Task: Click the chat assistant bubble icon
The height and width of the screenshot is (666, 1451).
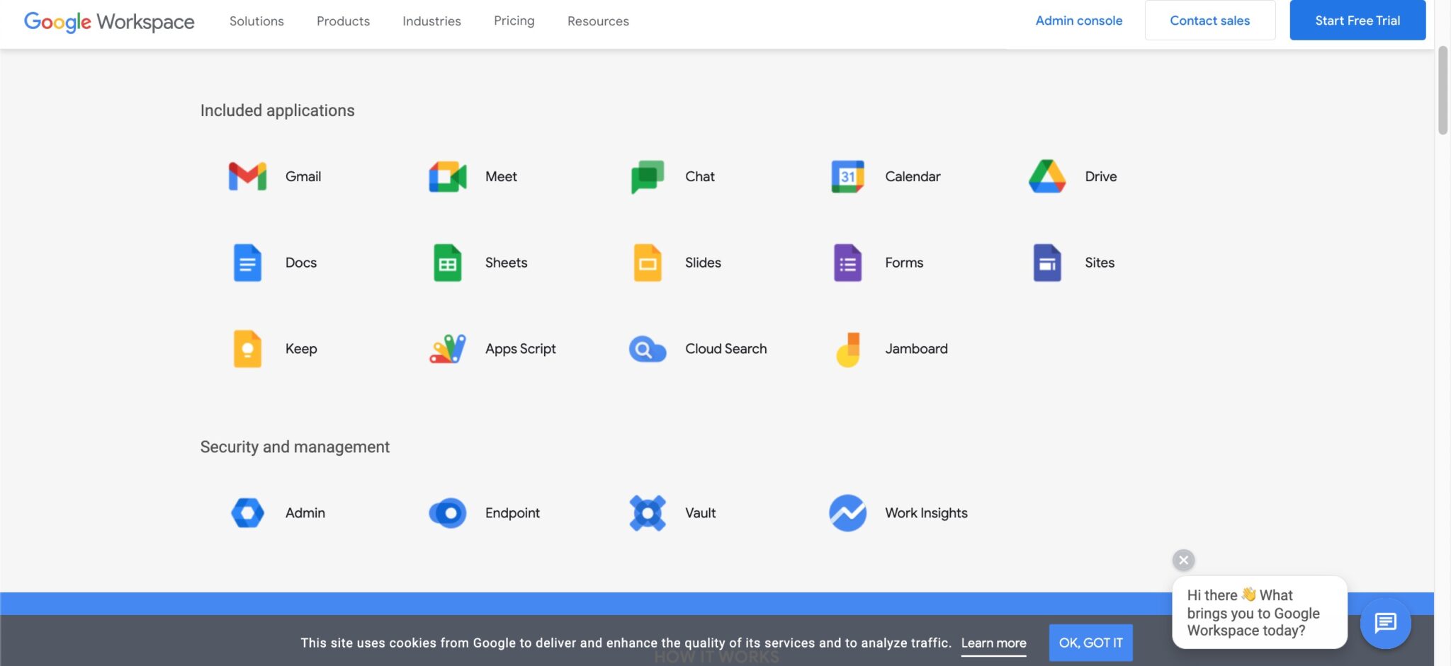Action: click(x=1384, y=623)
